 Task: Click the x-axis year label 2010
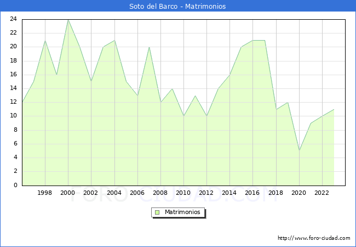[183, 193]
